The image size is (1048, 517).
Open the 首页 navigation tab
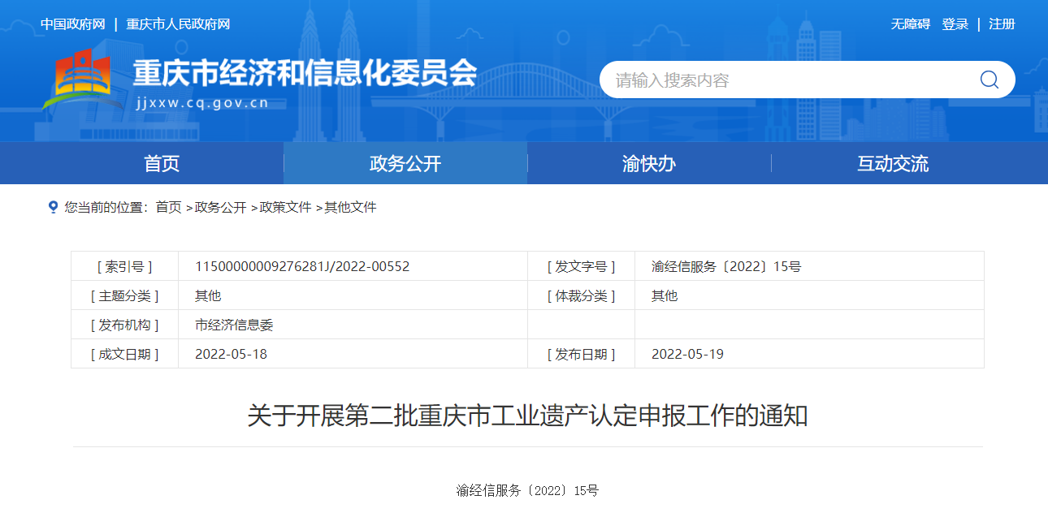click(x=162, y=164)
